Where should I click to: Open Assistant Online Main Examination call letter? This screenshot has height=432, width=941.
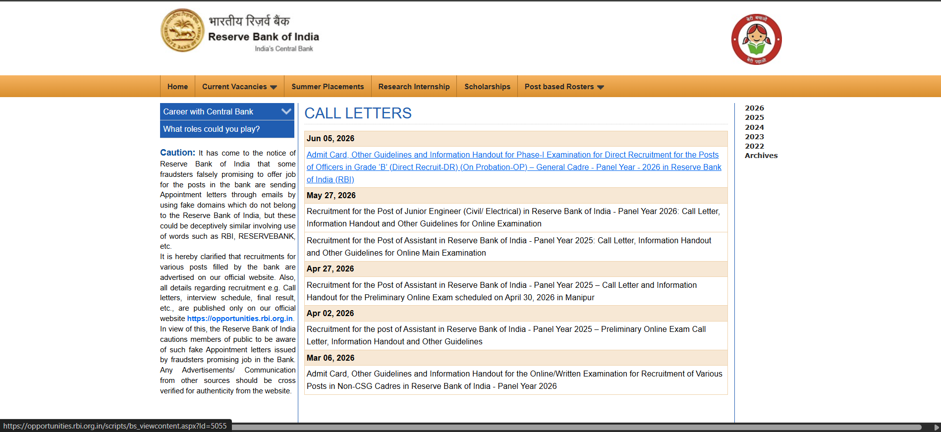click(509, 247)
